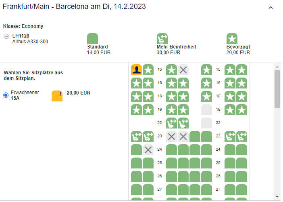Click the seat map scrollbar down arrow
Screen dimensions: 283x202
(x=277, y=197)
